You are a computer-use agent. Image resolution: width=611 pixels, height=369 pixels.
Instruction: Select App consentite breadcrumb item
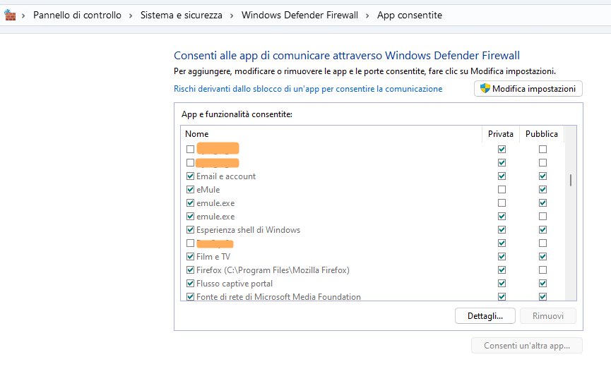[x=410, y=16]
